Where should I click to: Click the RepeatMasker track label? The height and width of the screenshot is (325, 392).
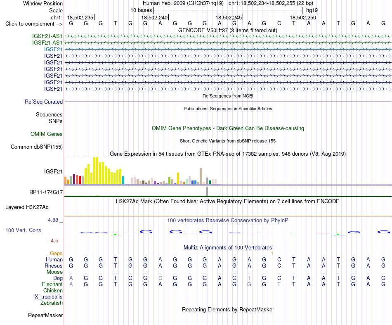[x=45, y=315]
